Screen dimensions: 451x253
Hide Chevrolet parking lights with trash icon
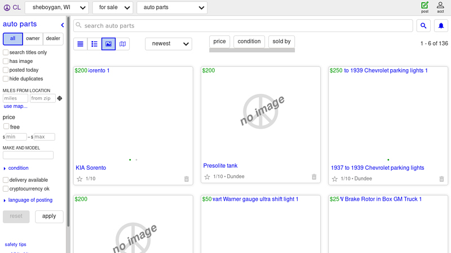pyautogui.click(x=441, y=179)
